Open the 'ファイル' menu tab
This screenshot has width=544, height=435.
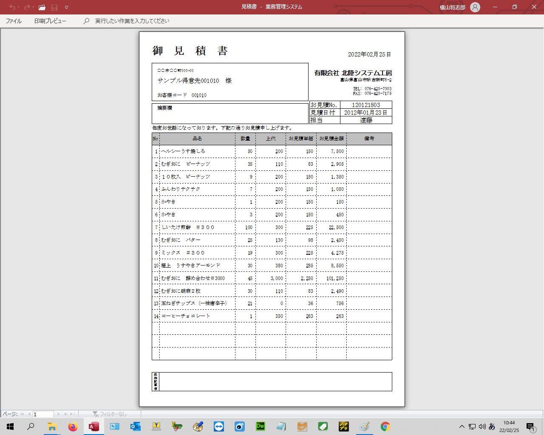coord(14,21)
